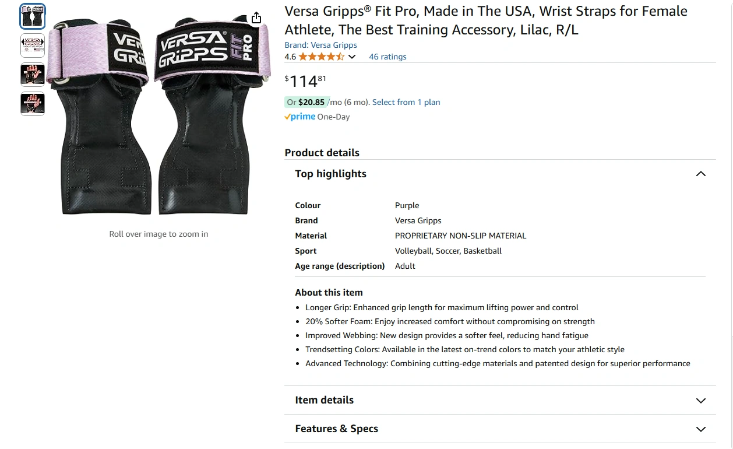Click the Top highlights heading
Image resolution: width=733 pixels, height=449 pixels.
point(330,174)
